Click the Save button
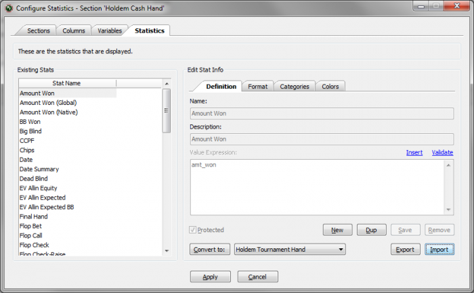The image size is (474, 293). coord(405,230)
